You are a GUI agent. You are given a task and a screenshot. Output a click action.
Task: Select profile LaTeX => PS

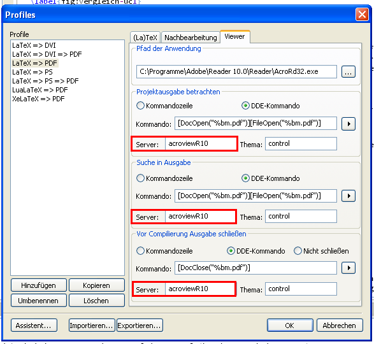coord(32,72)
